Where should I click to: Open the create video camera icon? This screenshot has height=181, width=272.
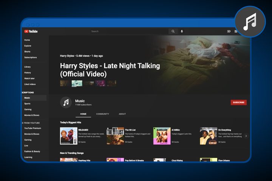(x=229, y=31)
